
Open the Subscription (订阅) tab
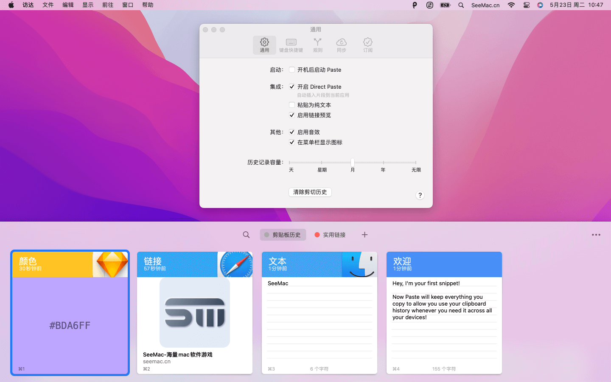[368, 45]
